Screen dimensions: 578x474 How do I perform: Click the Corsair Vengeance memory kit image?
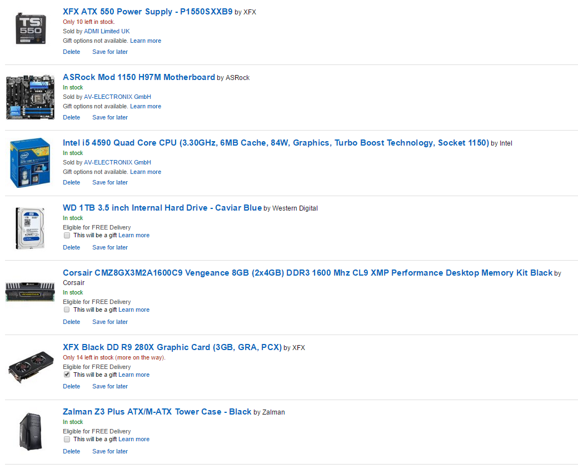(x=30, y=292)
